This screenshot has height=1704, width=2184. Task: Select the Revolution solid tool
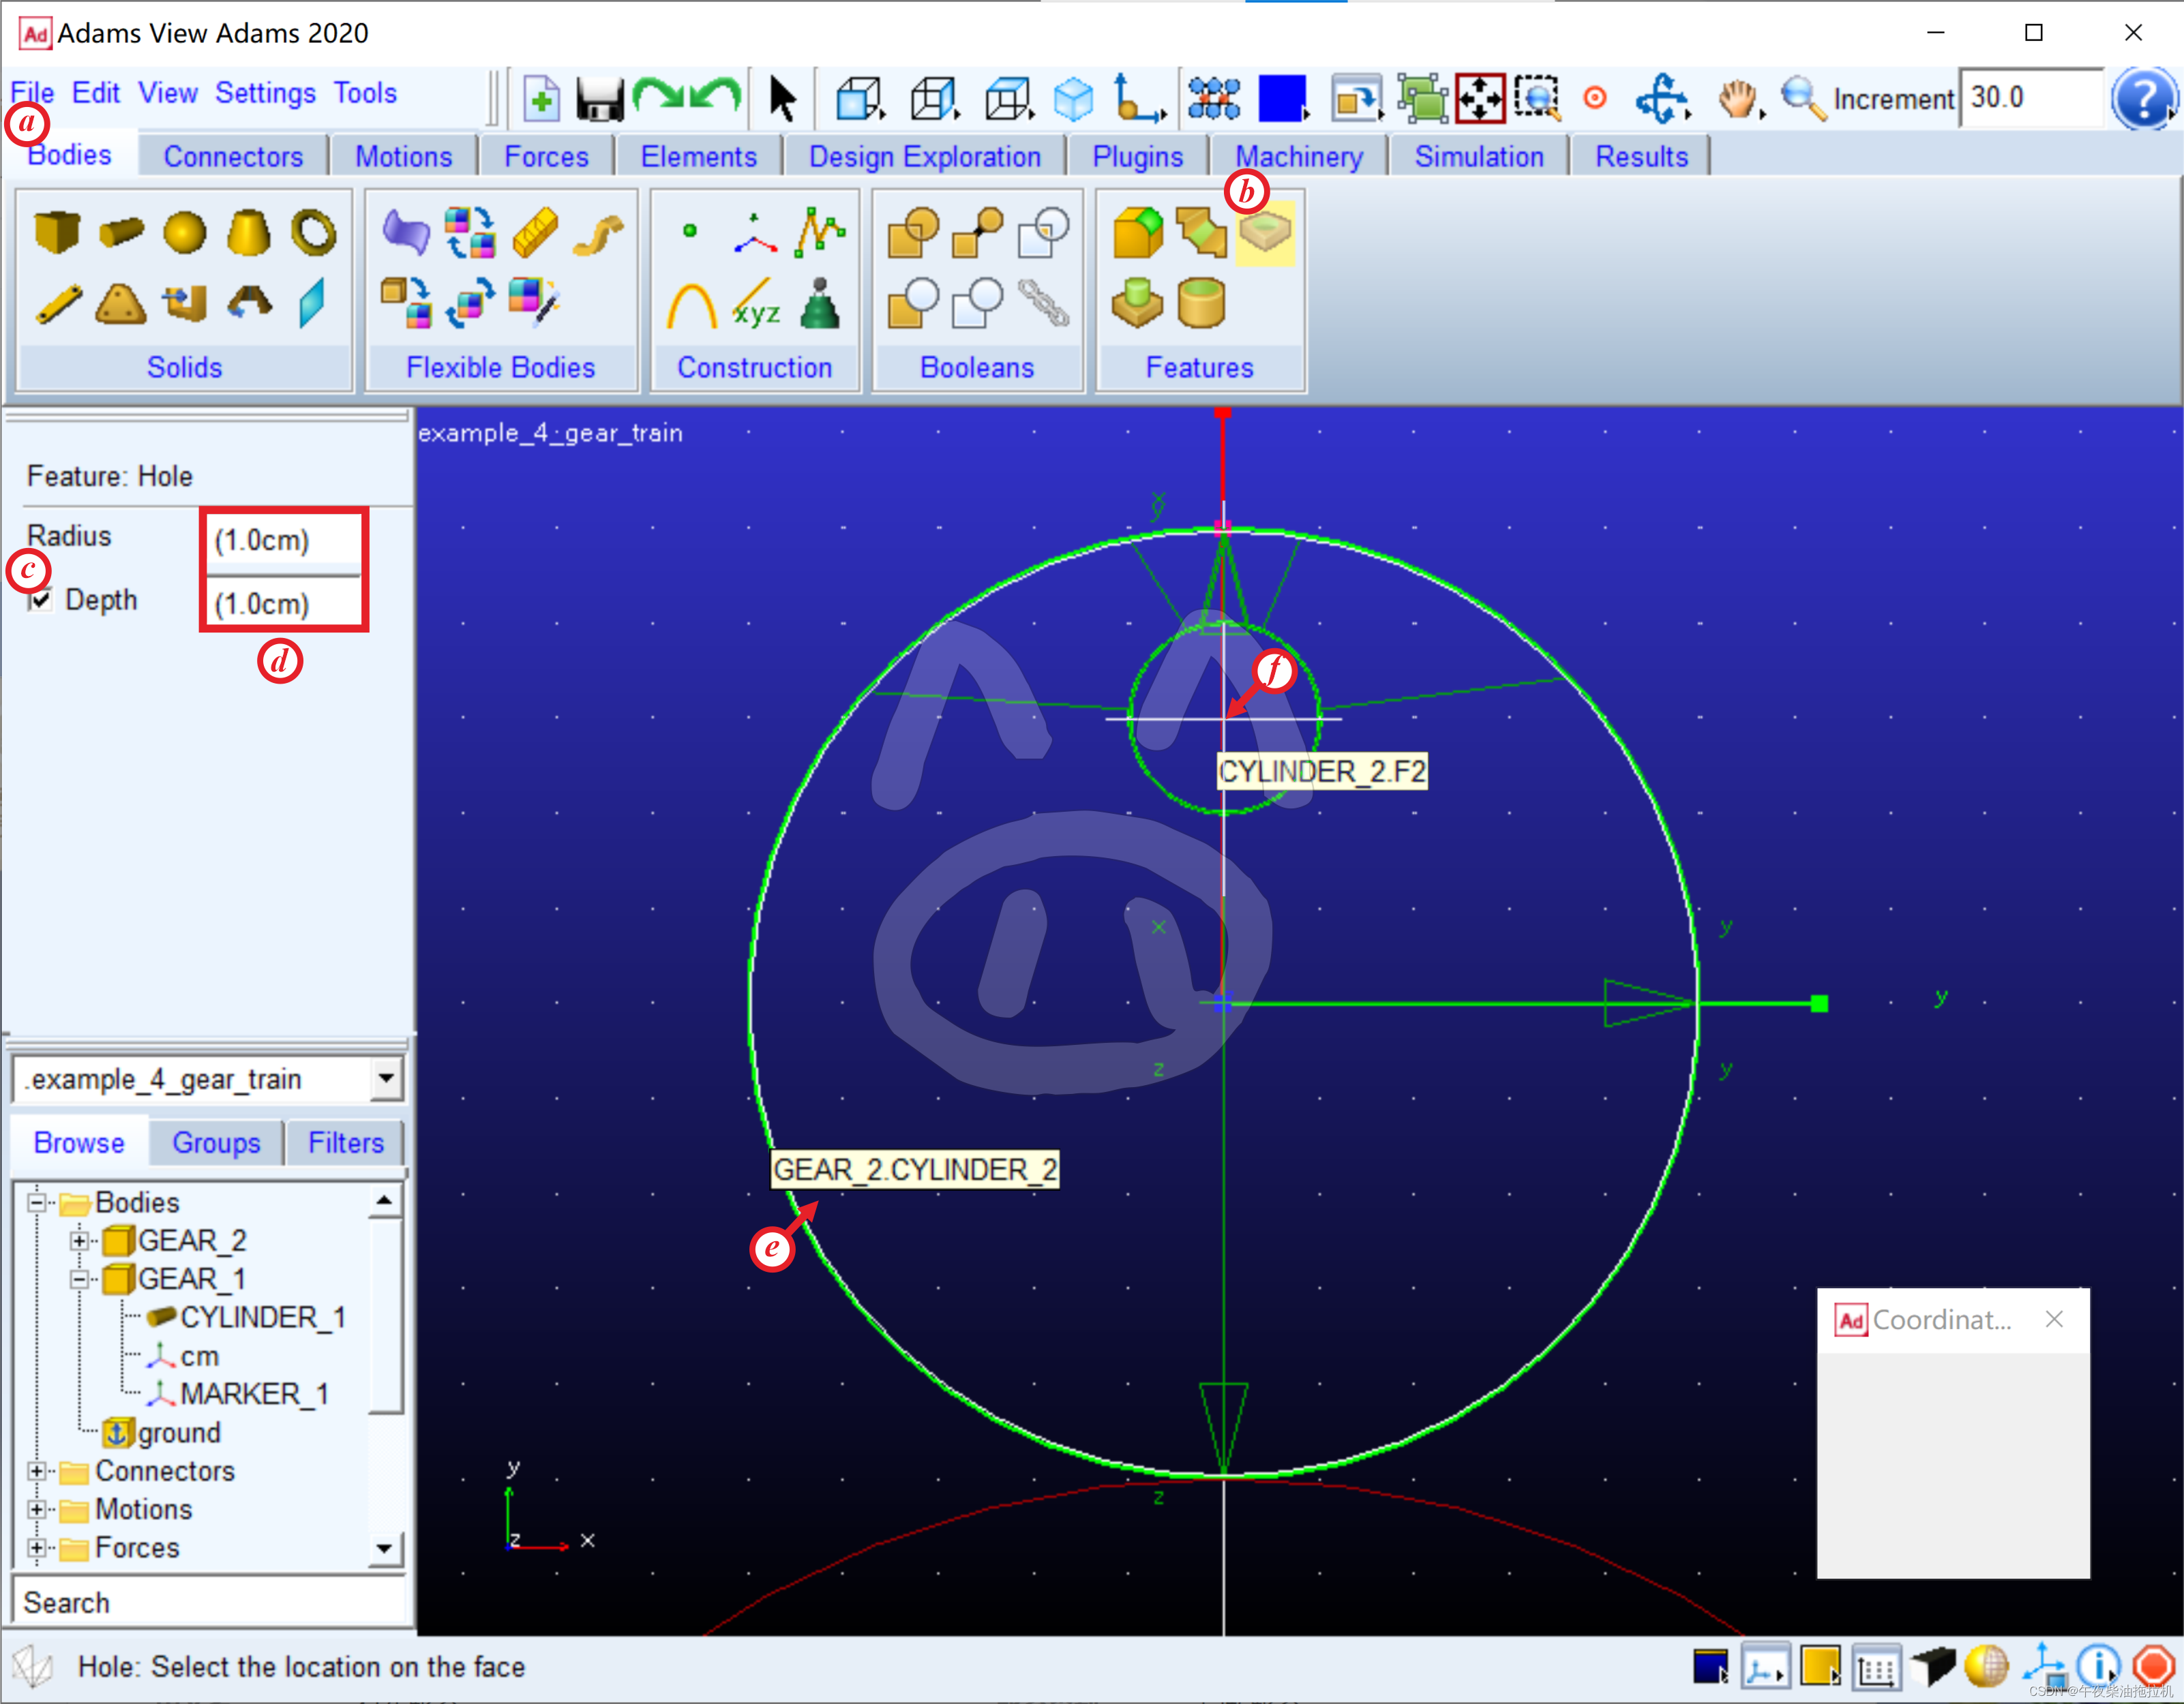pyautogui.click(x=249, y=302)
